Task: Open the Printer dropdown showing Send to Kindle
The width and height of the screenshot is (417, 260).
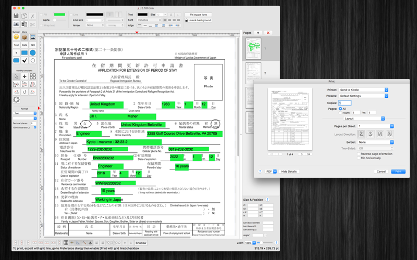Action: click(363, 90)
